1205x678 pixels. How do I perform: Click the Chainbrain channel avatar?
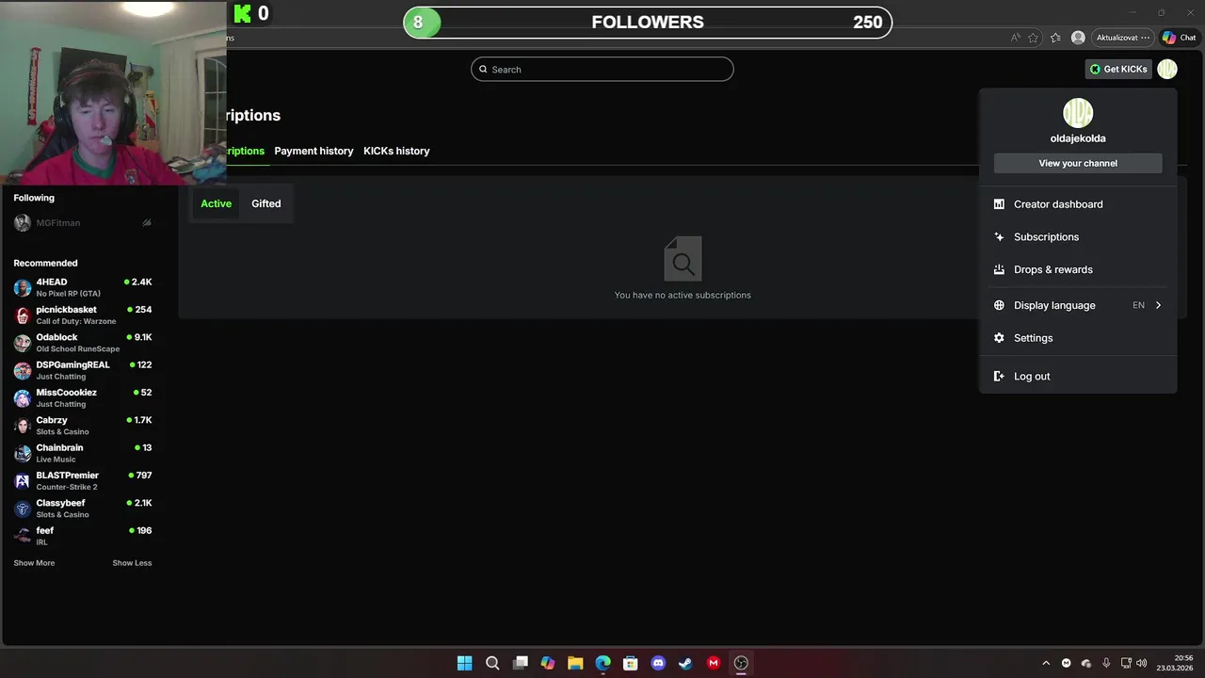(23, 453)
